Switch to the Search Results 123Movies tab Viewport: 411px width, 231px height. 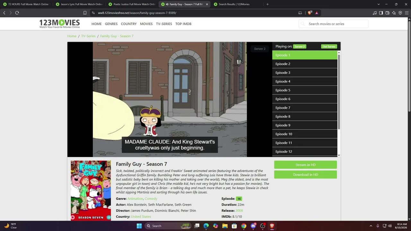(x=237, y=4)
